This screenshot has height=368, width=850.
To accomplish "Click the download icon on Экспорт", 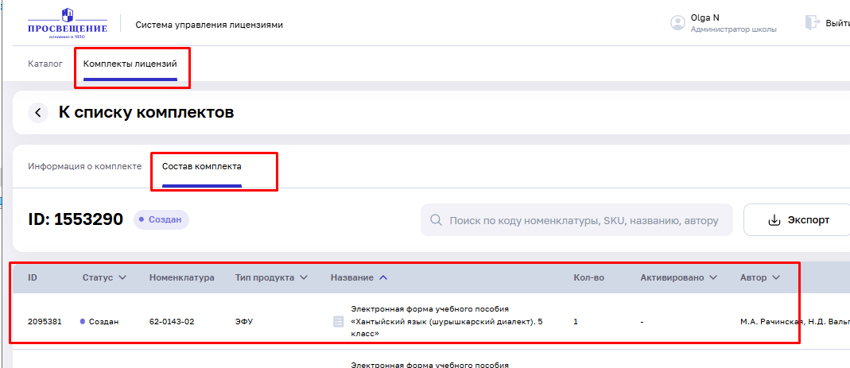I will 774,220.
